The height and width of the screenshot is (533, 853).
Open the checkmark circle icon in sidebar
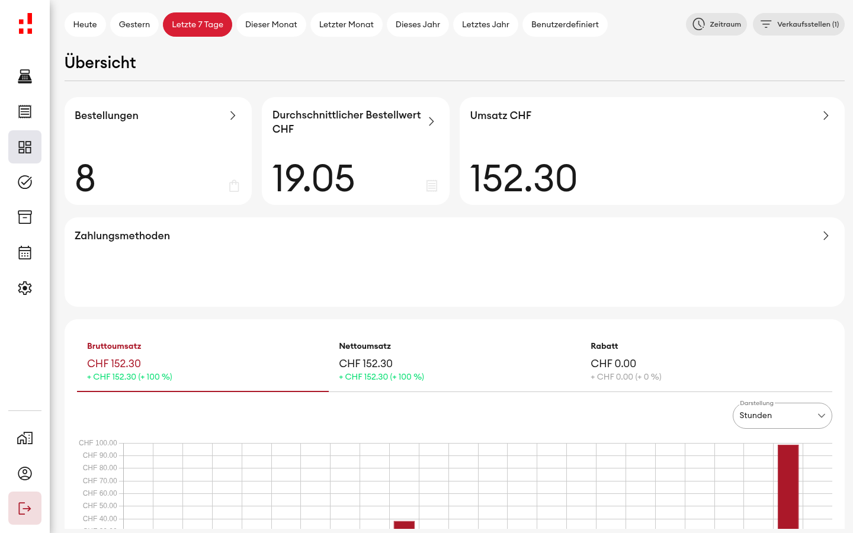tap(25, 182)
